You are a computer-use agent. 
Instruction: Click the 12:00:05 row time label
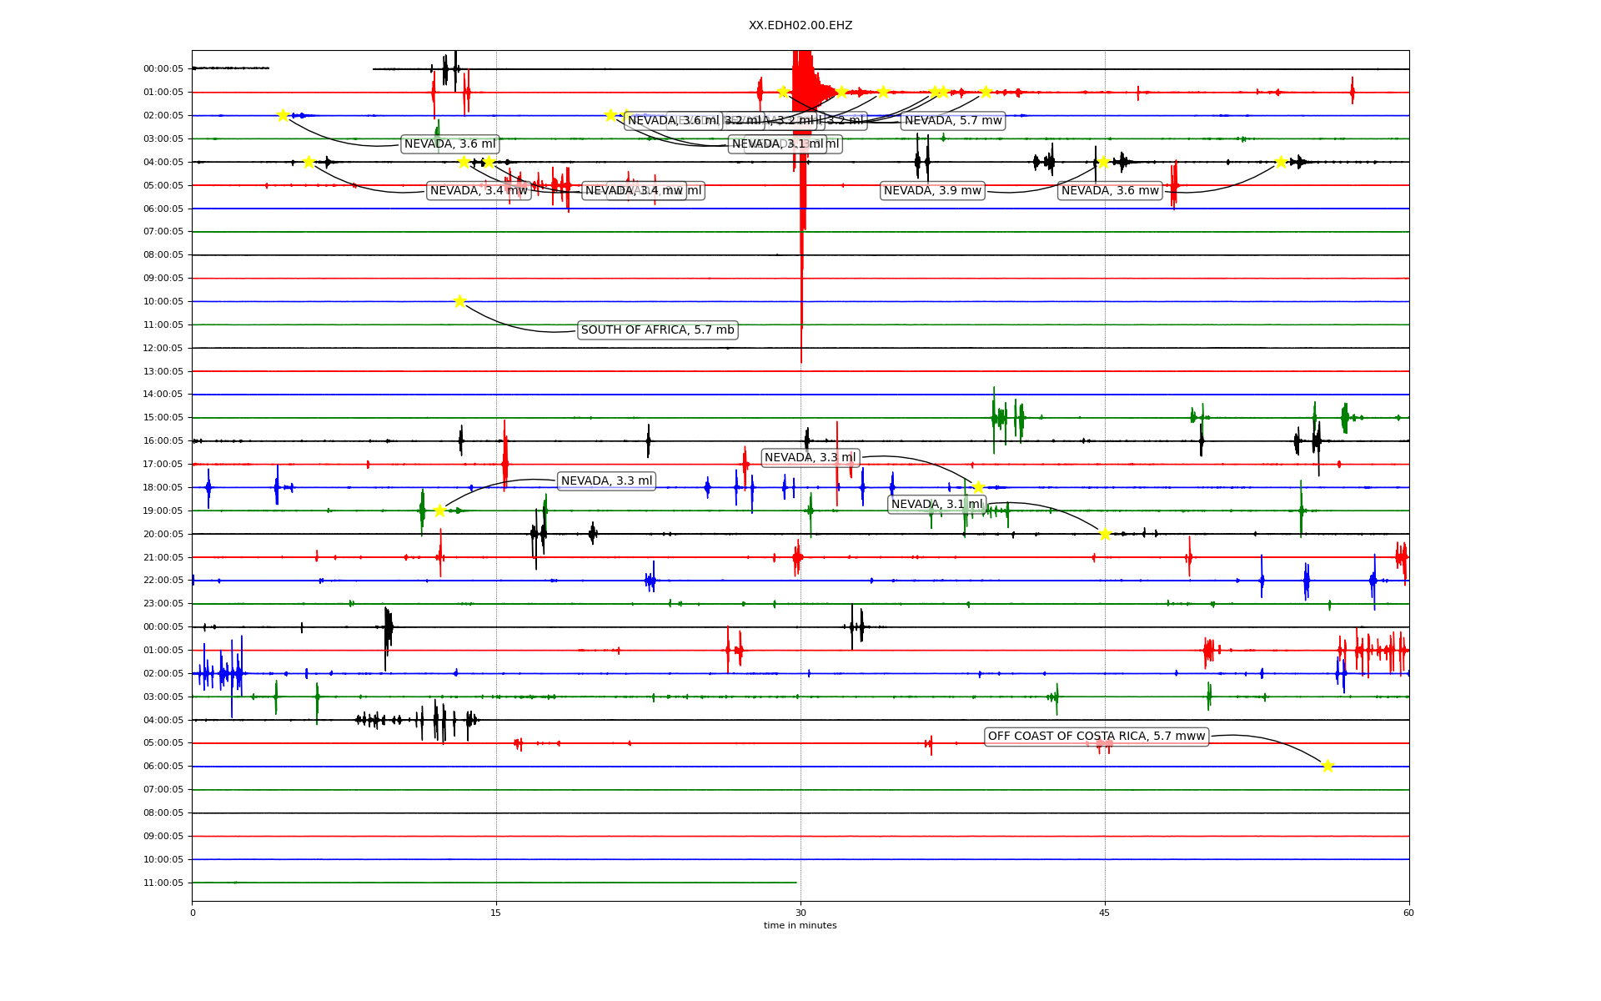(x=163, y=348)
